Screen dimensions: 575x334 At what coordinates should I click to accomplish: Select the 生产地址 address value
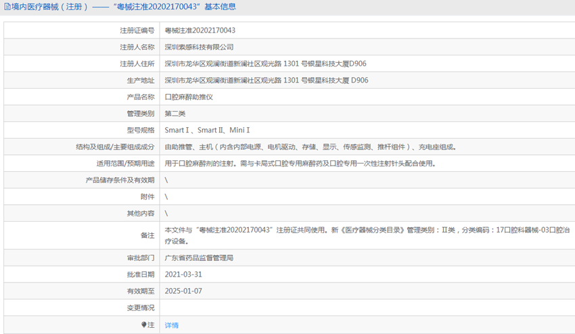click(x=267, y=80)
